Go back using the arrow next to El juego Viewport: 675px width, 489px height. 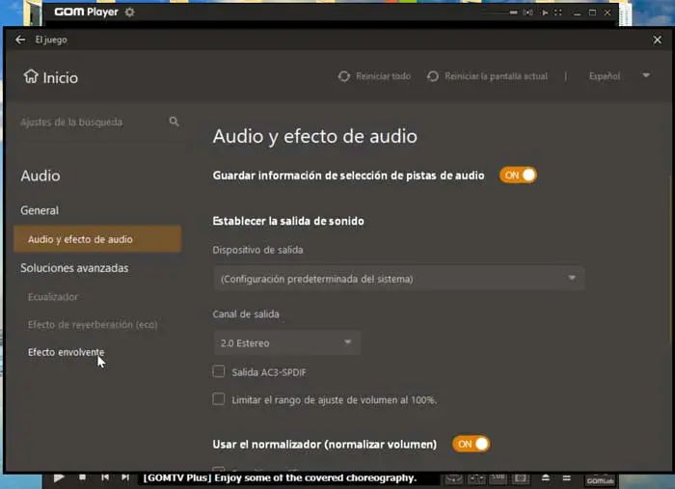pos(20,40)
